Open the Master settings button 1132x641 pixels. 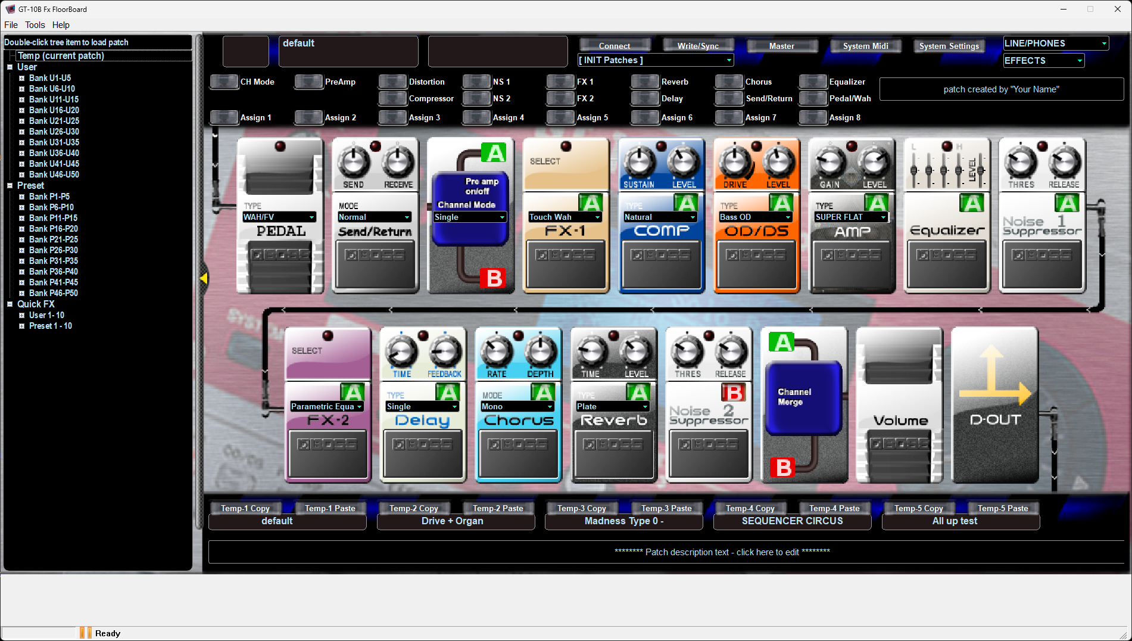[782, 46]
